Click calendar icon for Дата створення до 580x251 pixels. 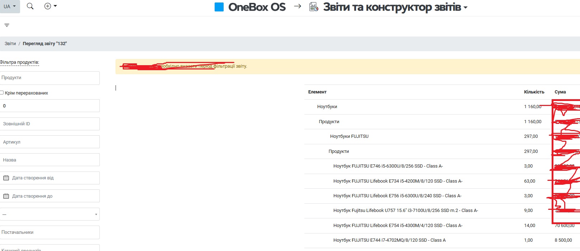point(6,196)
